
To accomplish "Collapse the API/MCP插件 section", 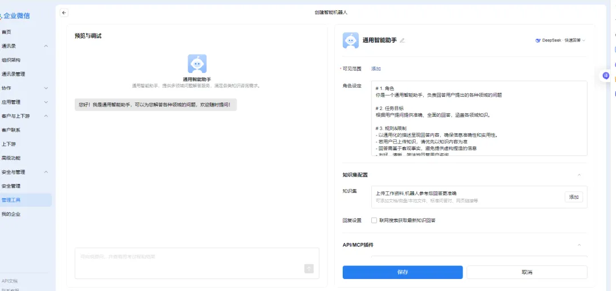I will click(579, 245).
